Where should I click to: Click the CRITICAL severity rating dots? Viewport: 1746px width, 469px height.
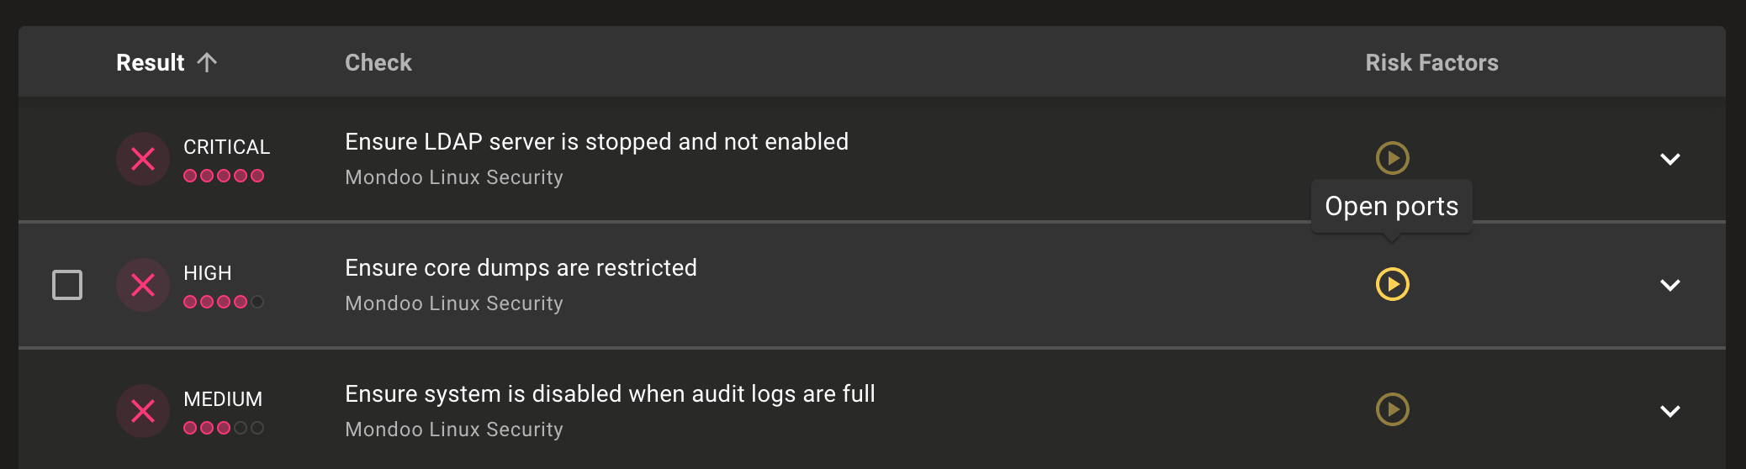coord(224,176)
